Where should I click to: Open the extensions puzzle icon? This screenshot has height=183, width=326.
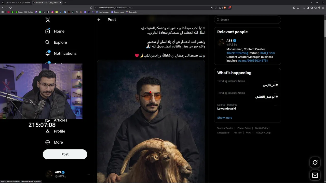pos(294,8)
